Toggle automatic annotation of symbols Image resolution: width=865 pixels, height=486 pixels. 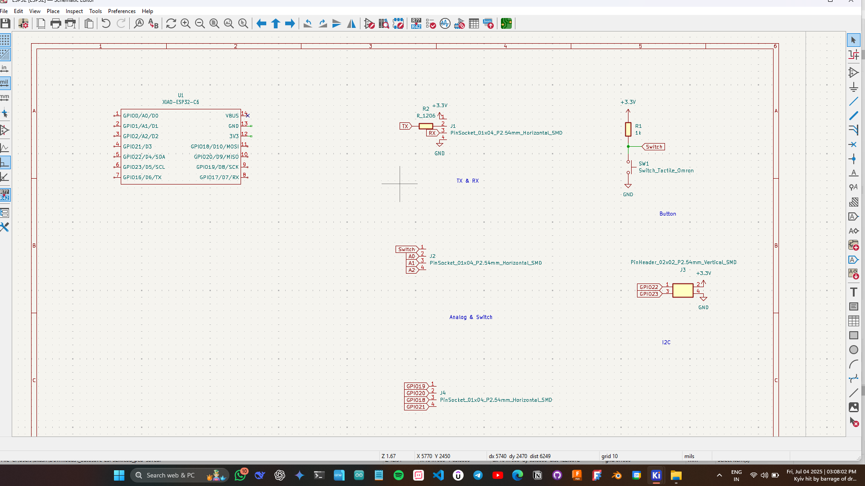pyautogui.click(x=5, y=195)
